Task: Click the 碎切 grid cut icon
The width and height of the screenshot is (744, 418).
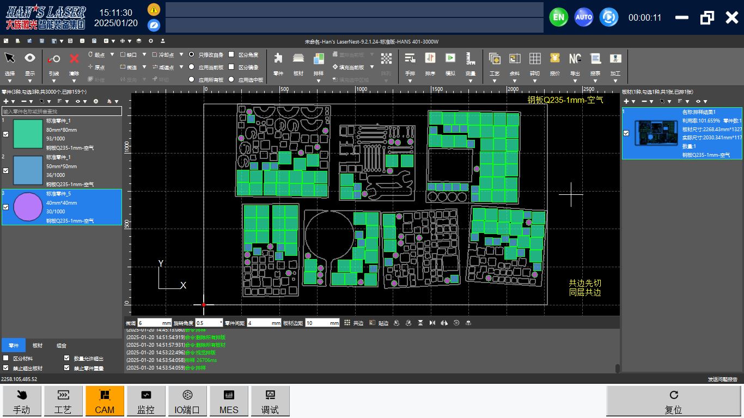Action: pyautogui.click(x=535, y=58)
